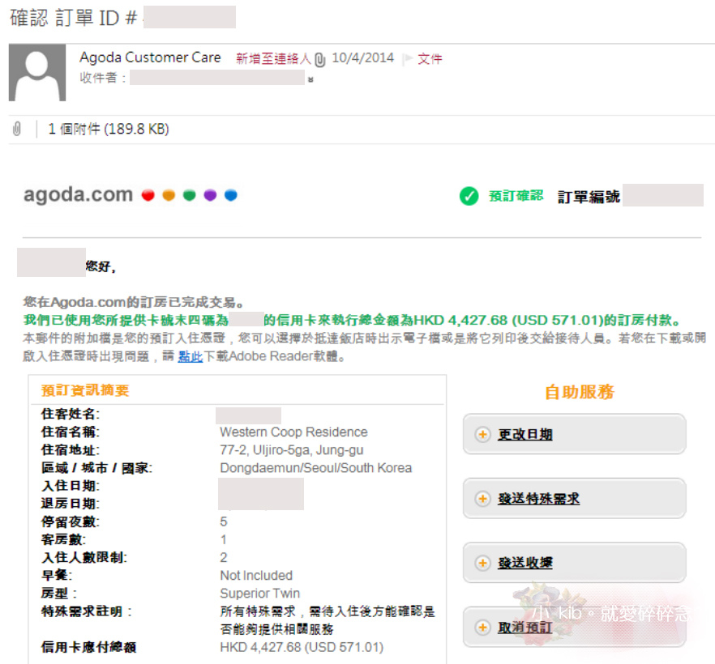
Task: Click the plus icon beside 發送收據
Action: tap(482, 563)
